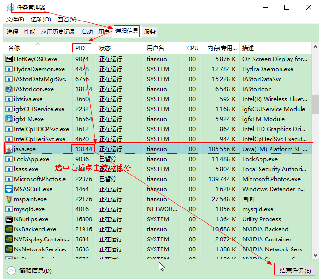Click description Local Security Authori...

(274, 169)
